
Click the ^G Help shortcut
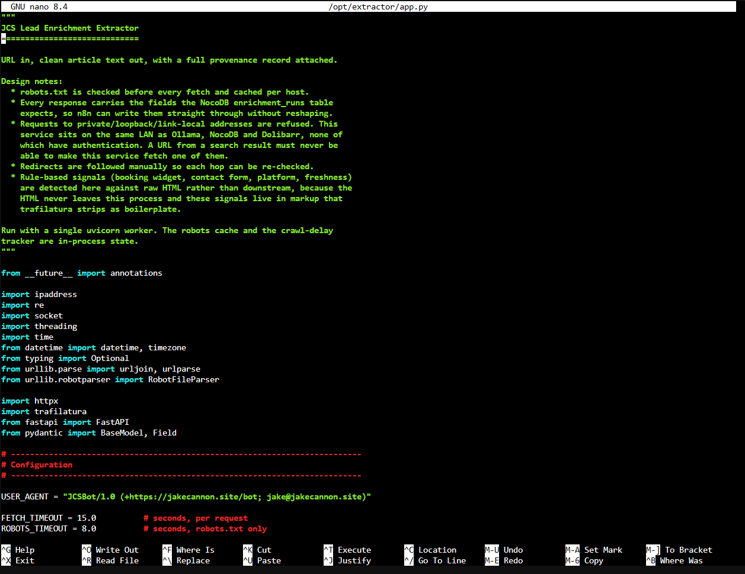(x=18, y=550)
